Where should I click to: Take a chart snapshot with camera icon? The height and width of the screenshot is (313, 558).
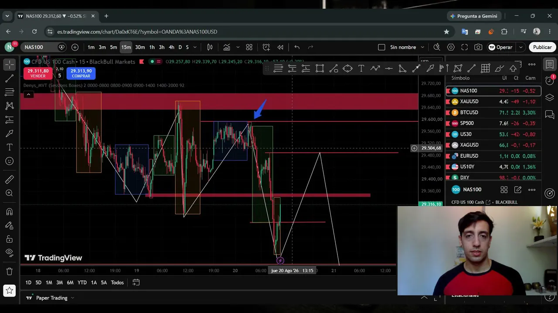pos(479,47)
